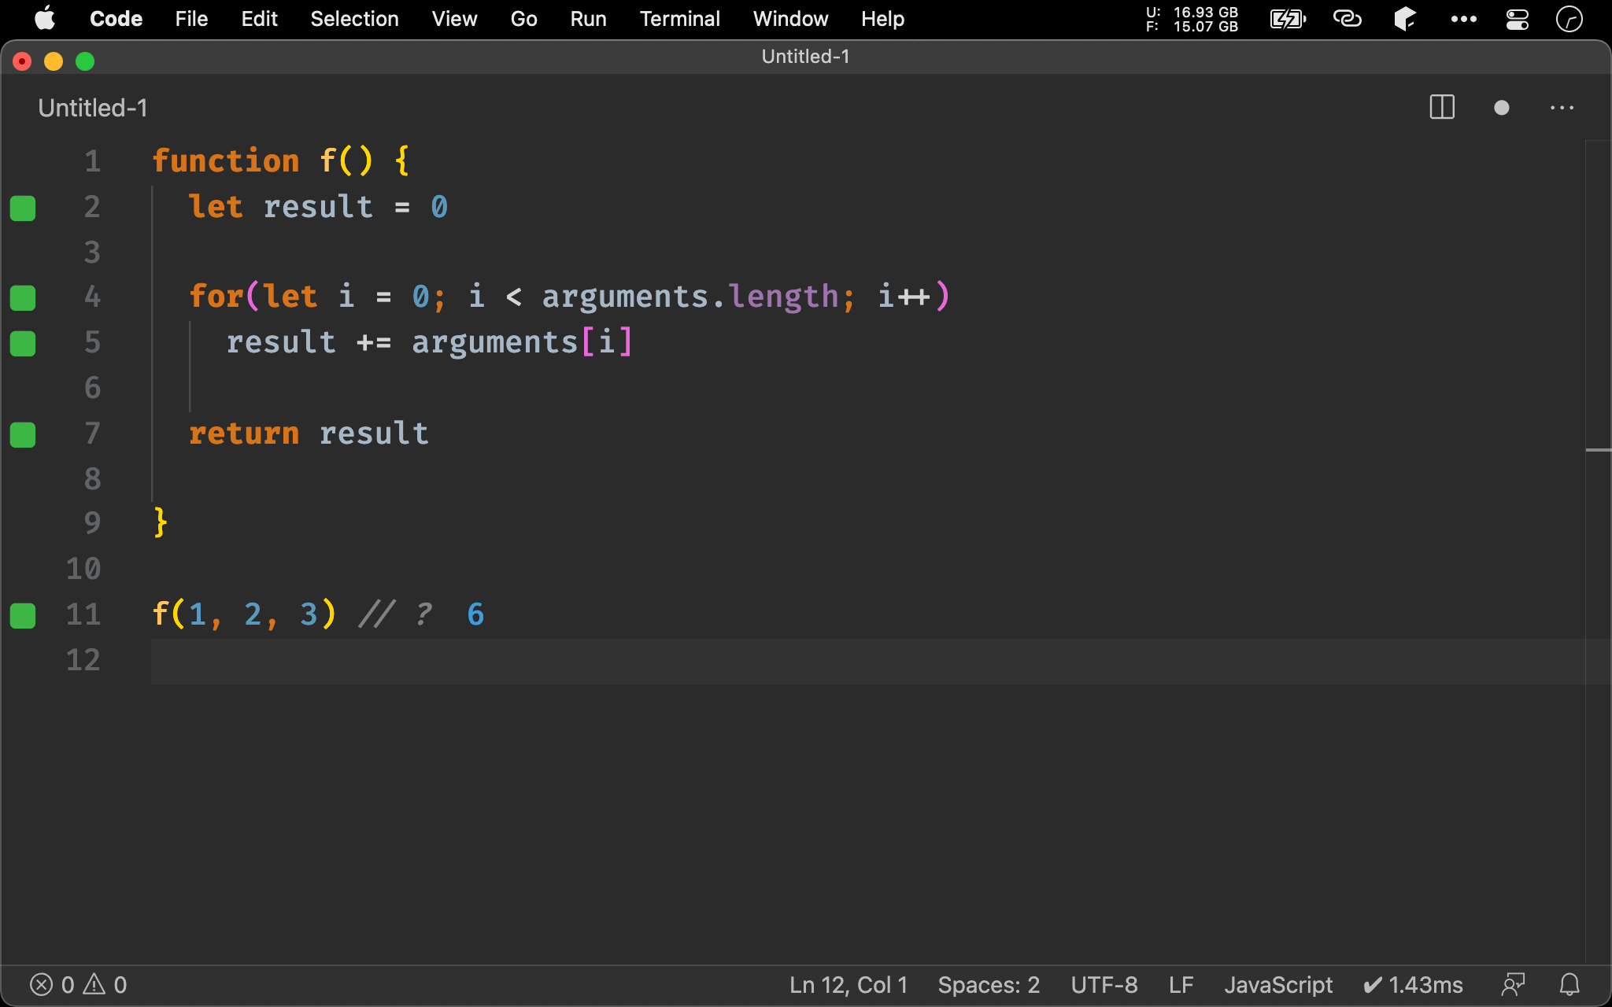The height and width of the screenshot is (1007, 1612).
Task: Click the feedback person icon in status bar
Action: [1513, 984]
